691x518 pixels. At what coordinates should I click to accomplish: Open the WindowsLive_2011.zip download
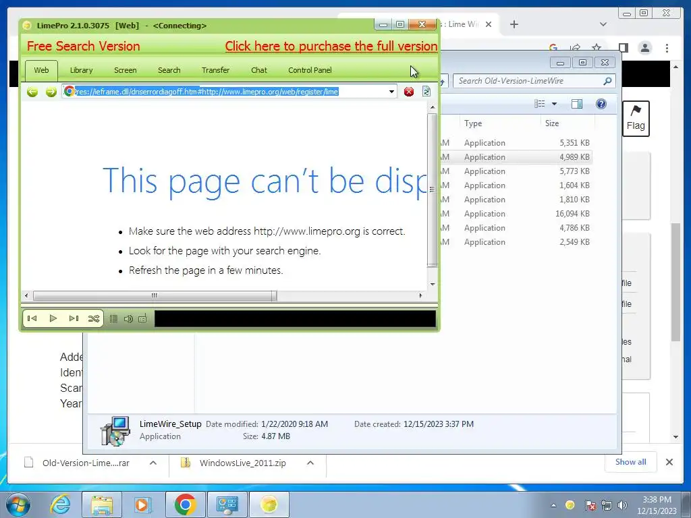tap(242, 463)
